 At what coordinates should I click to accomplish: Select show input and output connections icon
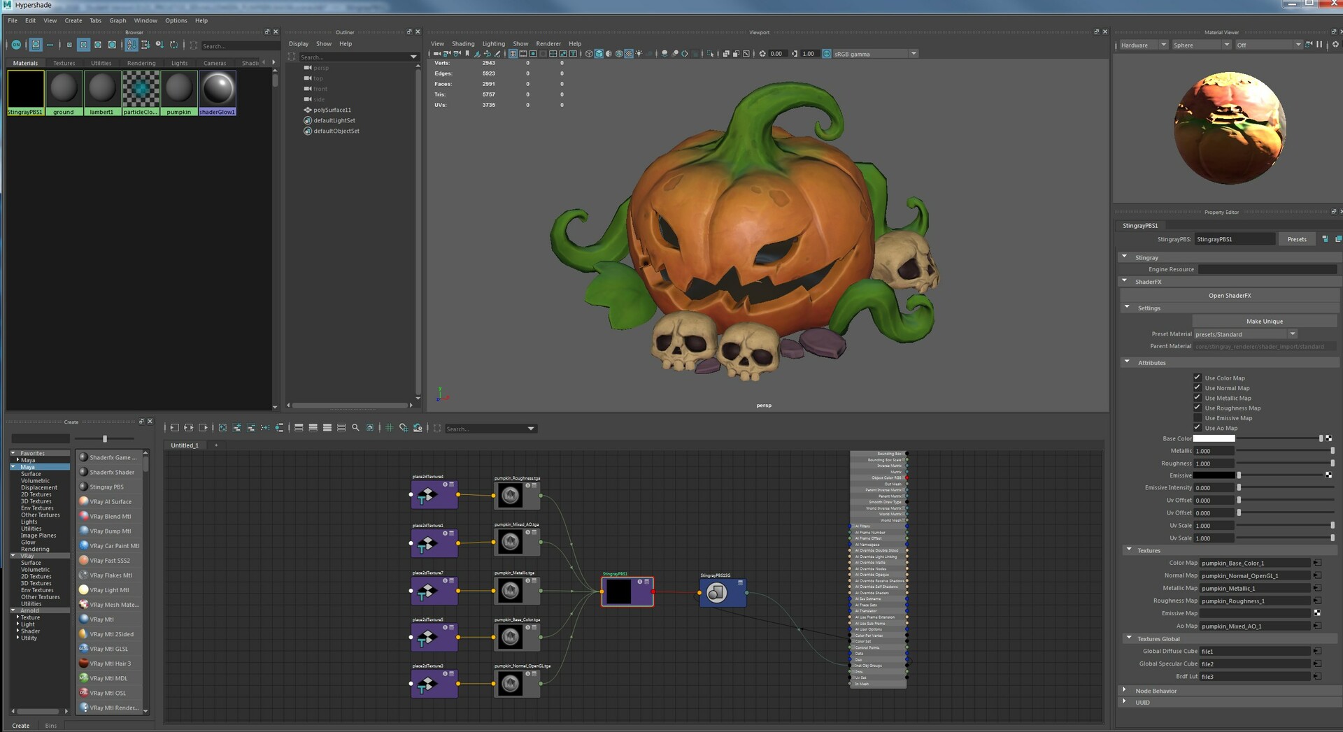(x=189, y=428)
